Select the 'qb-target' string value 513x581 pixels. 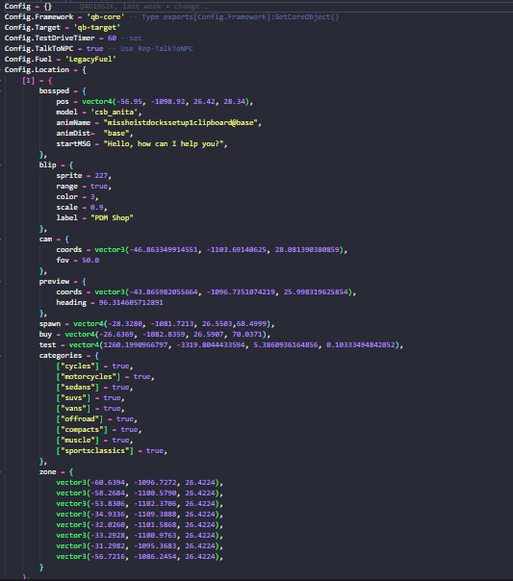tap(97, 28)
